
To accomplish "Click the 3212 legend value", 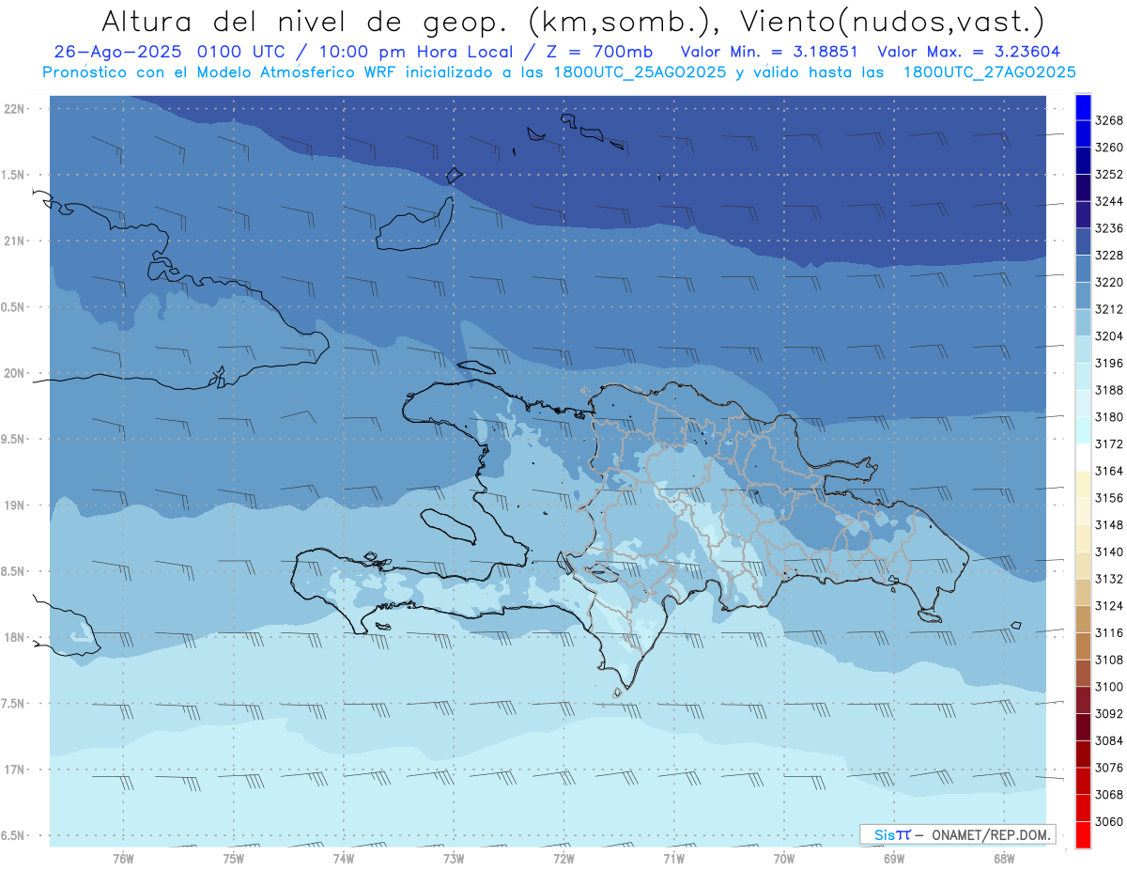I will coord(1109,309).
